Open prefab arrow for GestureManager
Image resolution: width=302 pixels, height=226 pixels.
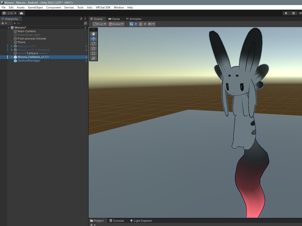[x=86, y=61]
